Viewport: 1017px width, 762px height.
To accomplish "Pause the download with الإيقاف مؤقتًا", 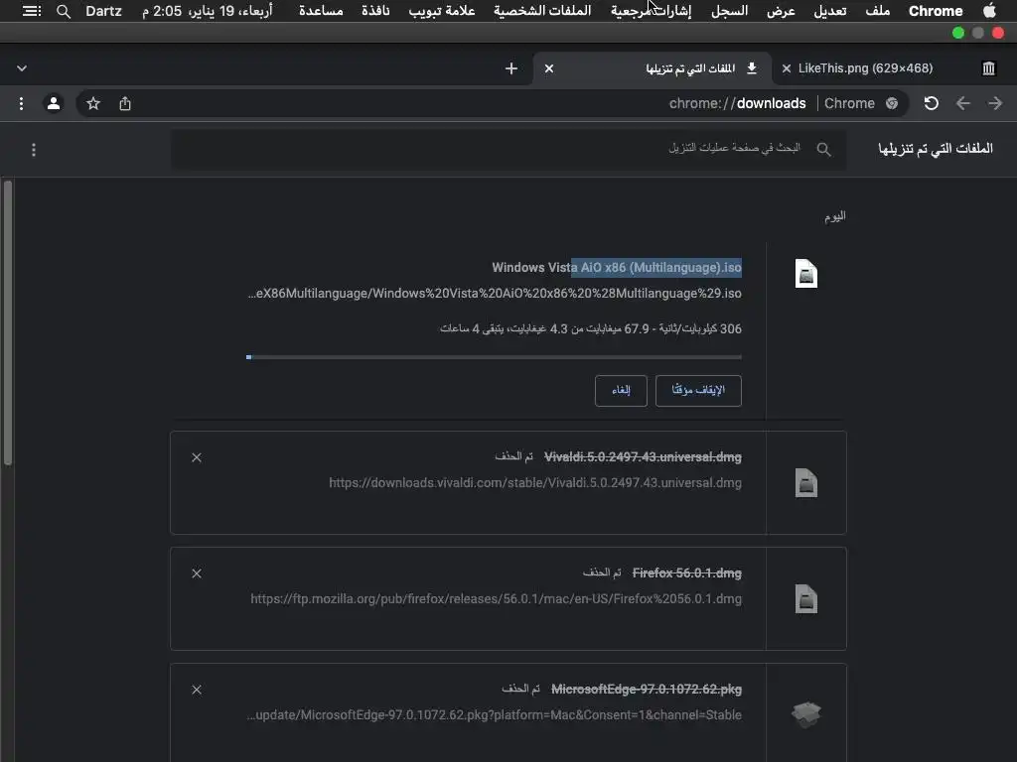I will coord(698,391).
